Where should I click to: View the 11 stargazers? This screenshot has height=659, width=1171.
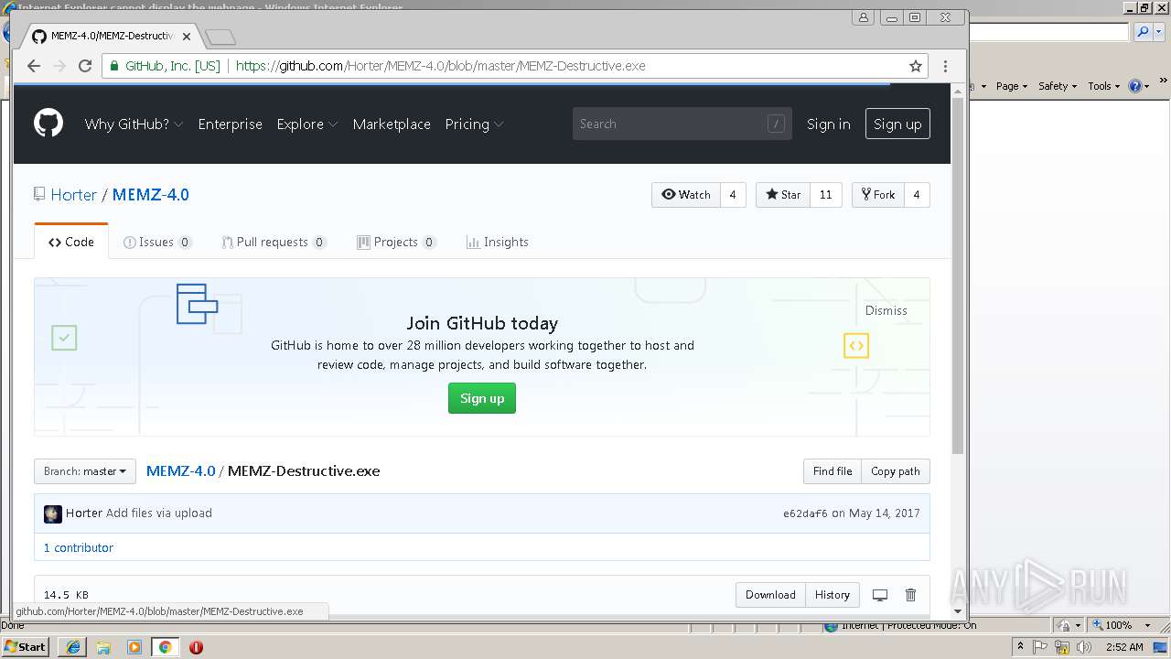826,195
